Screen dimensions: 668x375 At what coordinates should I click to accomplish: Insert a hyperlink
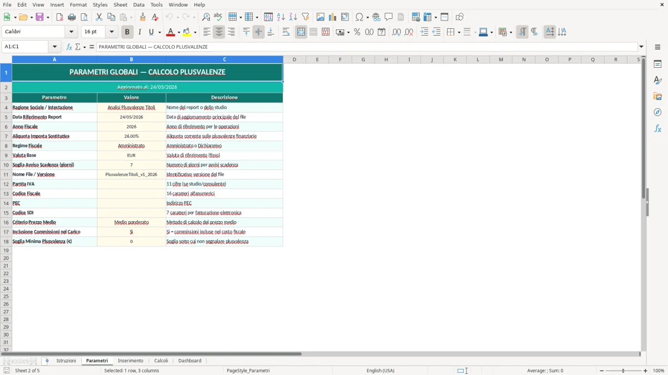(376, 17)
